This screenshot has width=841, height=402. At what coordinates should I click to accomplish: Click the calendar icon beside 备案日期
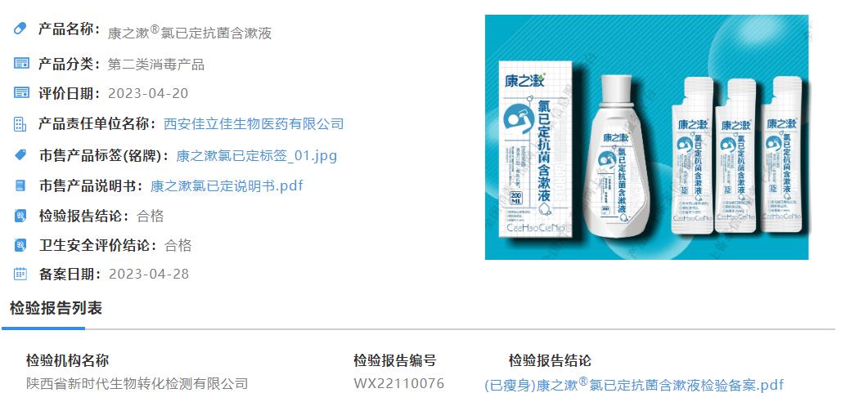(20, 274)
